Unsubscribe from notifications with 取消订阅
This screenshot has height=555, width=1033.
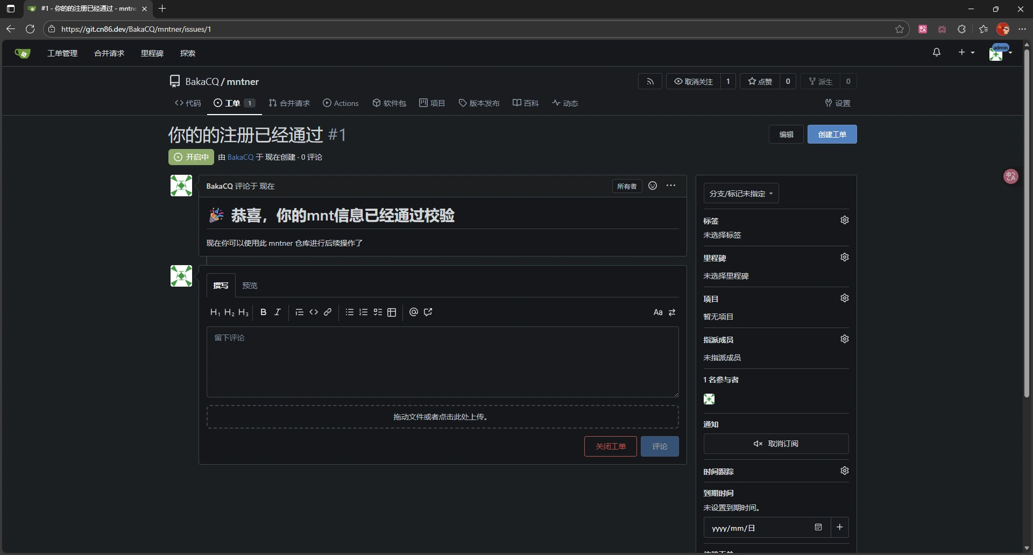[776, 444]
